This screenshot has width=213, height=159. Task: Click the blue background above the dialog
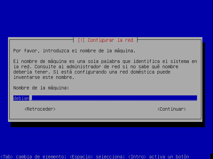coord(106,18)
